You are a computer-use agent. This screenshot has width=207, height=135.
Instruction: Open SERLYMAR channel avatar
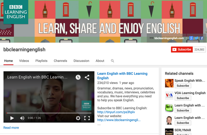tap(169, 132)
